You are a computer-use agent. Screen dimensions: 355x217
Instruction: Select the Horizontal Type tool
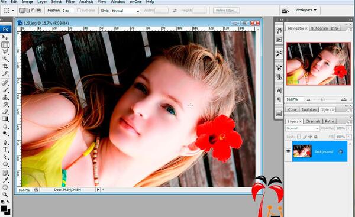[5, 150]
